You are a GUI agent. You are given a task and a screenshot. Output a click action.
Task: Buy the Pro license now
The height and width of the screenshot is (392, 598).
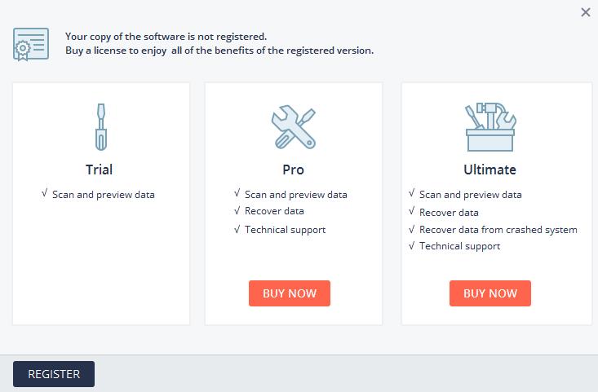(x=290, y=293)
